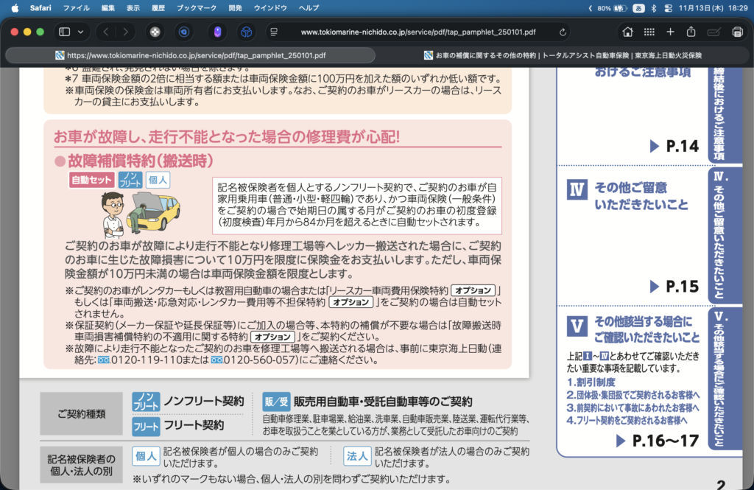Reload the PDF page
Viewport: 754px width, 490px height.
point(563,32)
